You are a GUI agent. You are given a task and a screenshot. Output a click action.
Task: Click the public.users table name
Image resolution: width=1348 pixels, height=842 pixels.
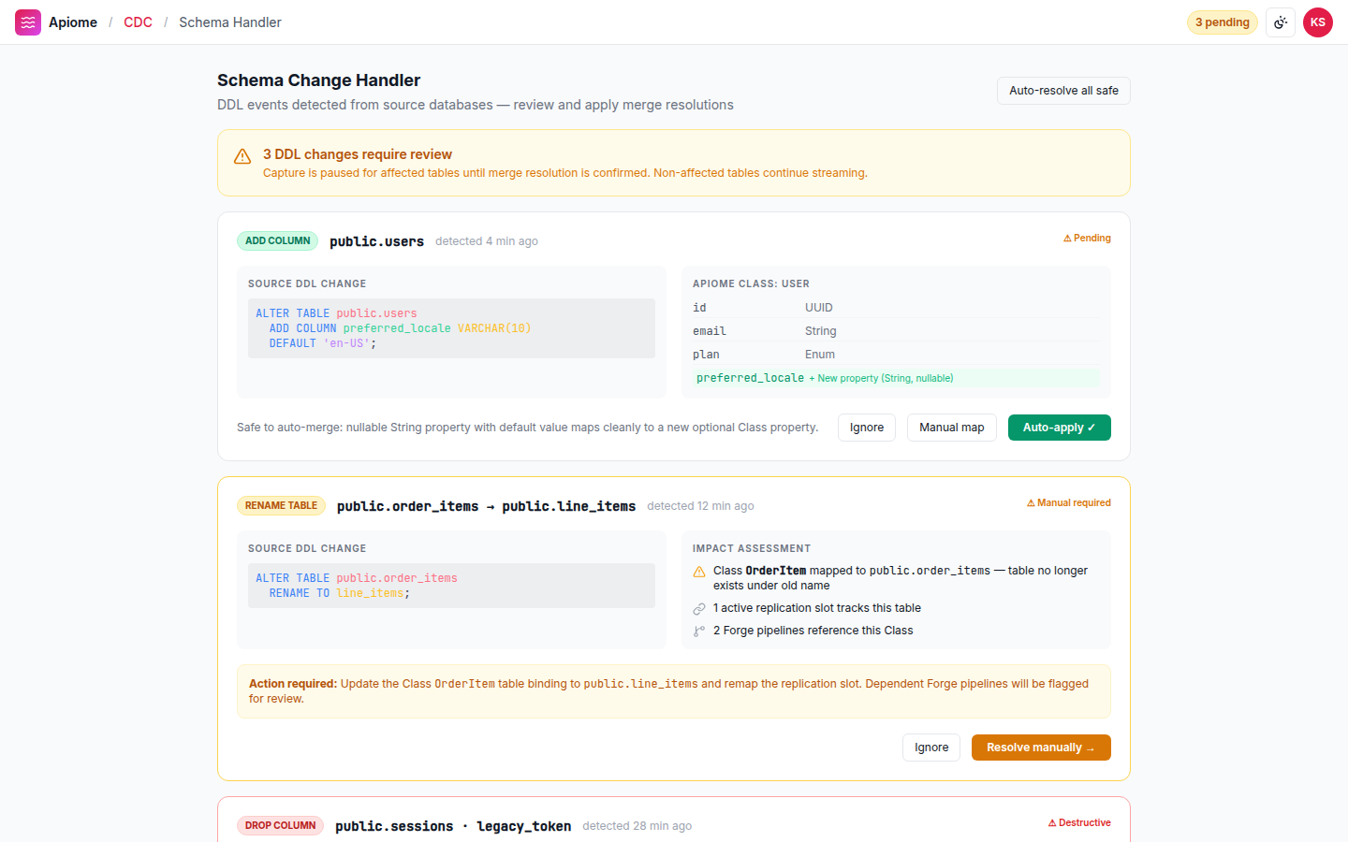click(376, 241)
